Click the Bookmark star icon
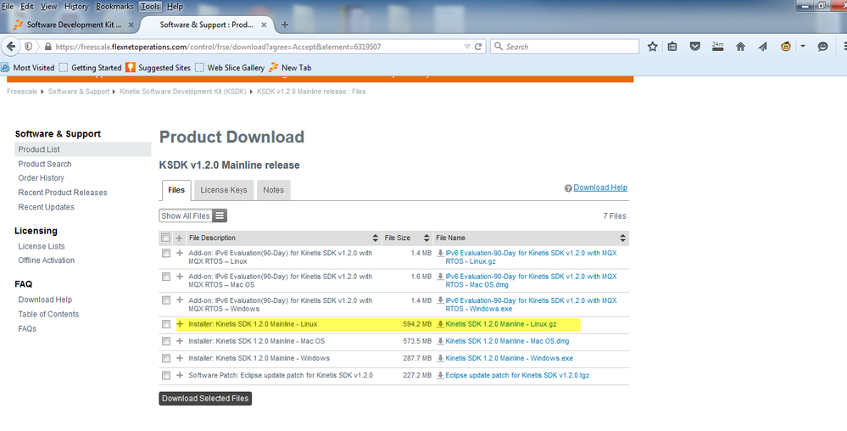The image size is (847, 431). point(653,47)
